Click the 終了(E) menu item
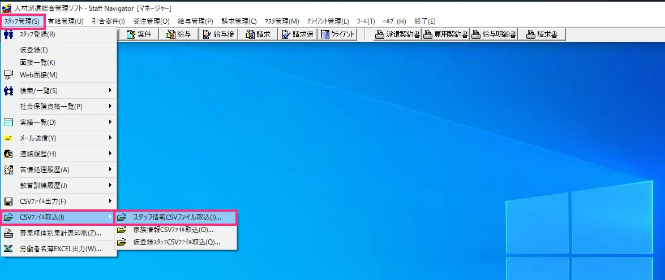This screenshot has width=665, height=280. click(x=424, y=21)
